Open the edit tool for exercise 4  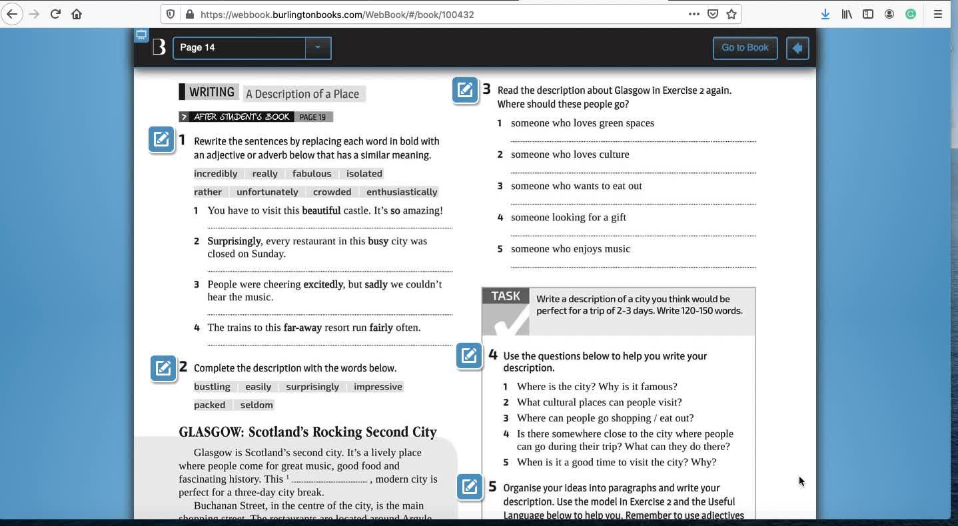(470, 356)
